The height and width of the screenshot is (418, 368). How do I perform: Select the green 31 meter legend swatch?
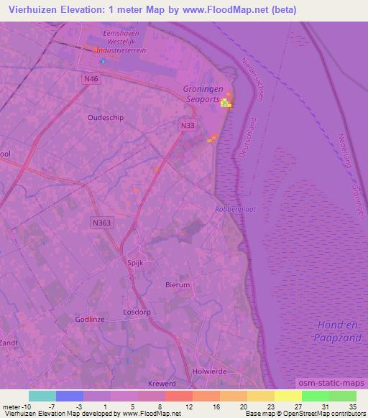point(316,396)
